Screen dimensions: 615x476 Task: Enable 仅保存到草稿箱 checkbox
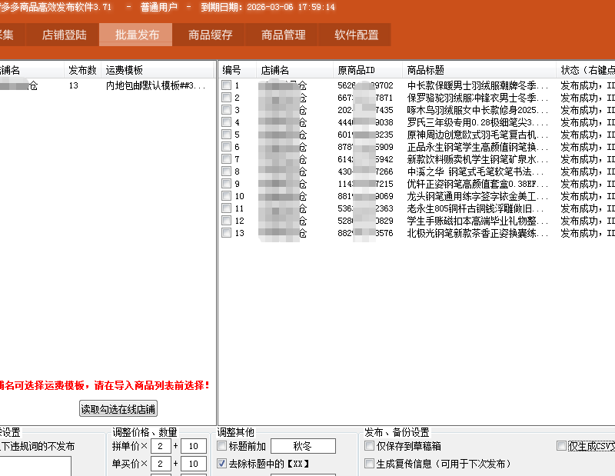tap(370, 446)
